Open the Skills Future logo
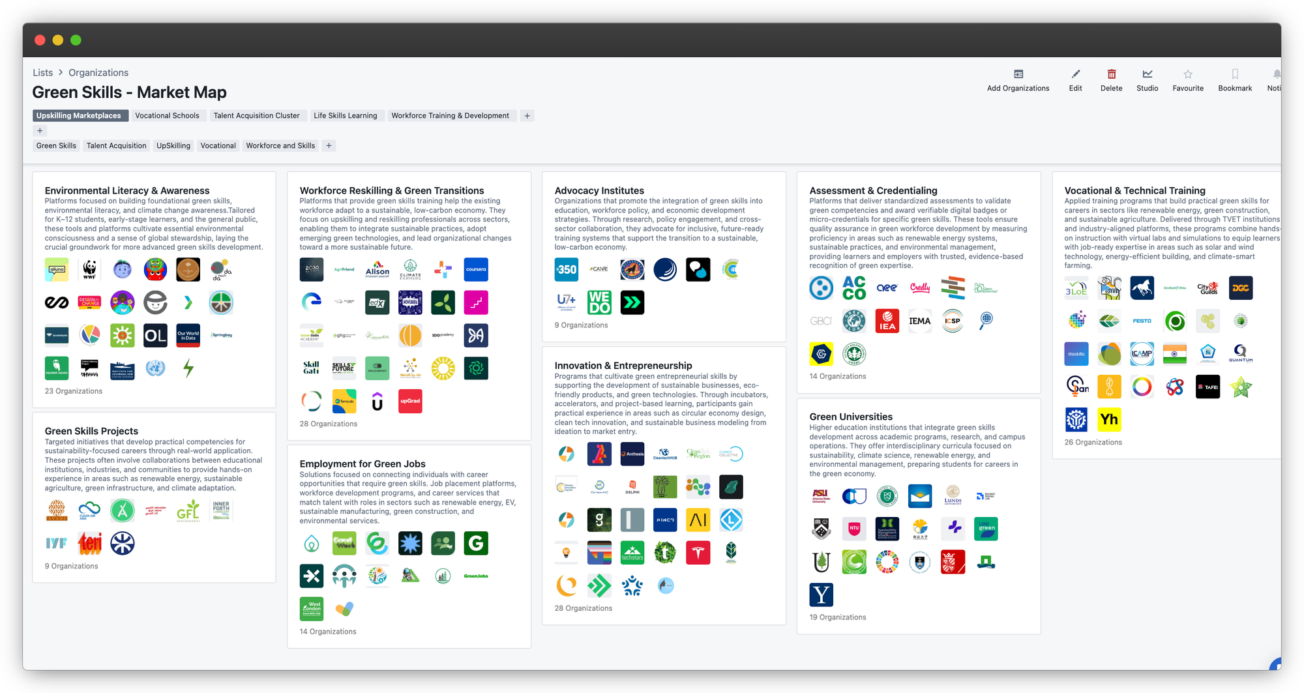Viewport: 1304px width, 693px height. coord(344,368)
